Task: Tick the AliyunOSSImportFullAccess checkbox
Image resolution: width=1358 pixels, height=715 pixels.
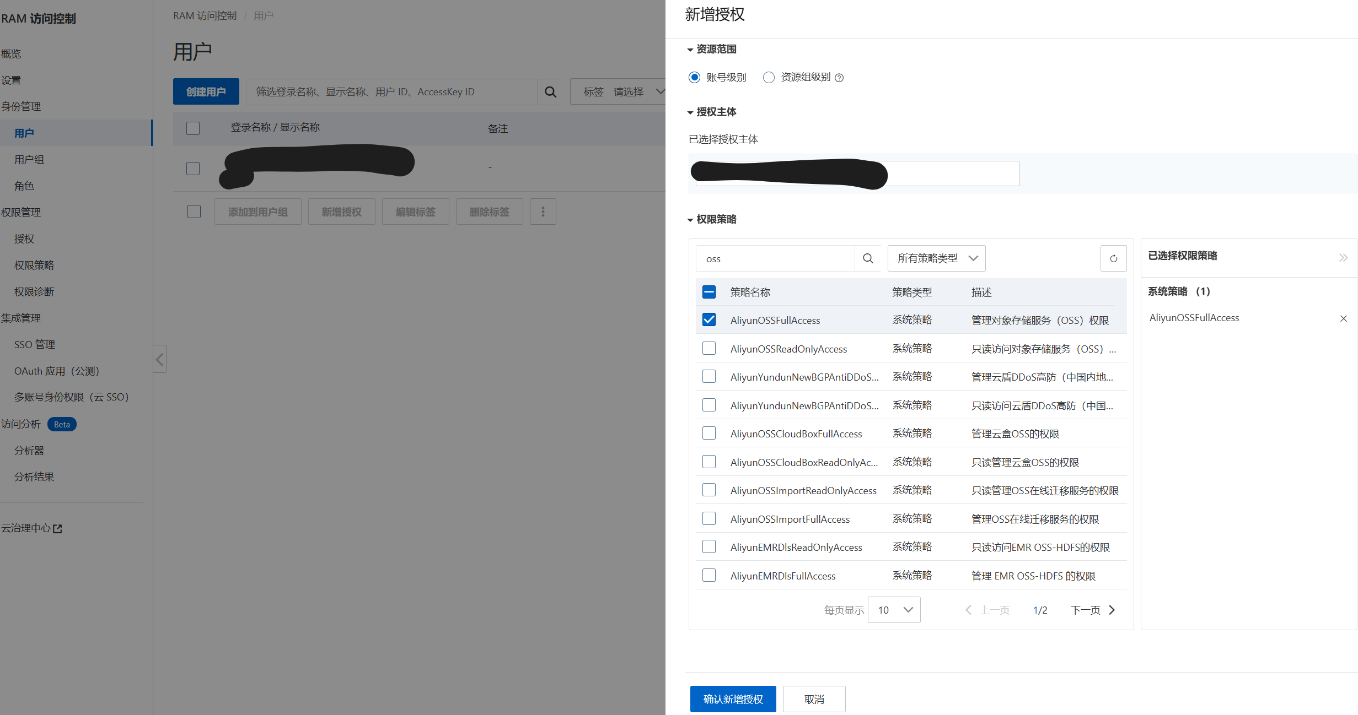Action: click(709, 518)
